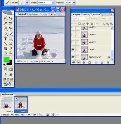Select the Crop tool

5,48
